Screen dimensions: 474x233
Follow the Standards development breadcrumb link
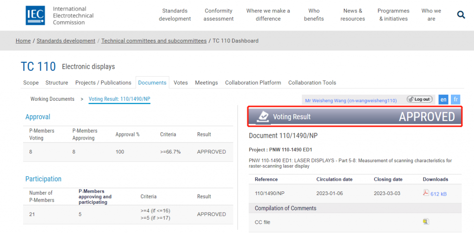click(66, 41)
